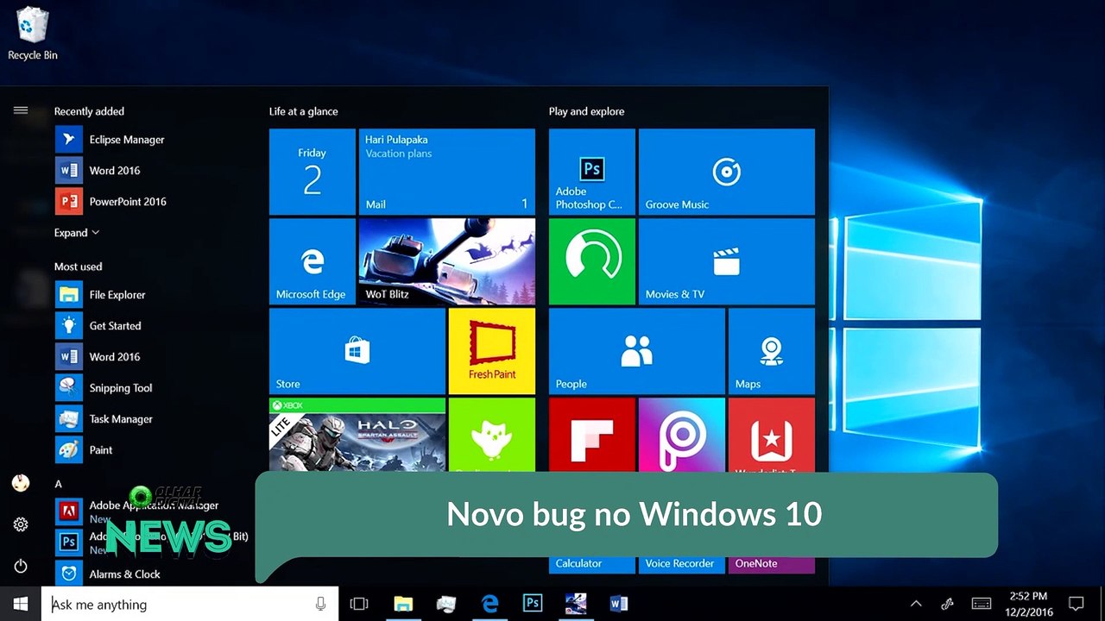This screenshot has width=1105, height=621.
Task: Click the Play and explore group header
Action: point(586,111)
